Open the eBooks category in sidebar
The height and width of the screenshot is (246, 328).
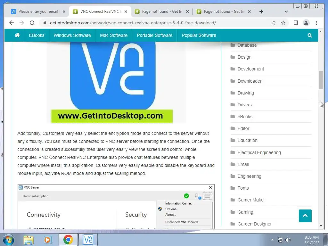[245, 117]
